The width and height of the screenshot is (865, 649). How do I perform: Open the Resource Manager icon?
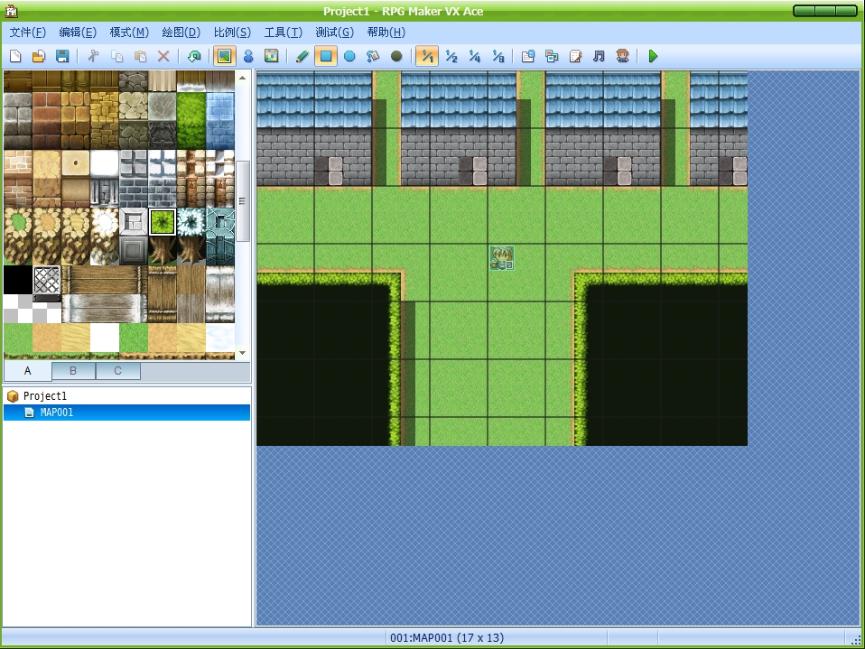552,56
